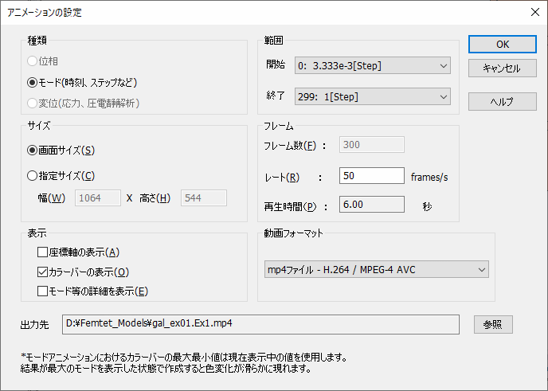Image resolution: width=548 pixels, height=391 pixels.
Task: Click the 高さ height field
Action: pyautogui.click(x=203, y=198)
